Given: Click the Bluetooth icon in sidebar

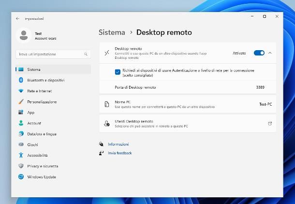Looking at the screenshot, I should [x=21, y=80].
